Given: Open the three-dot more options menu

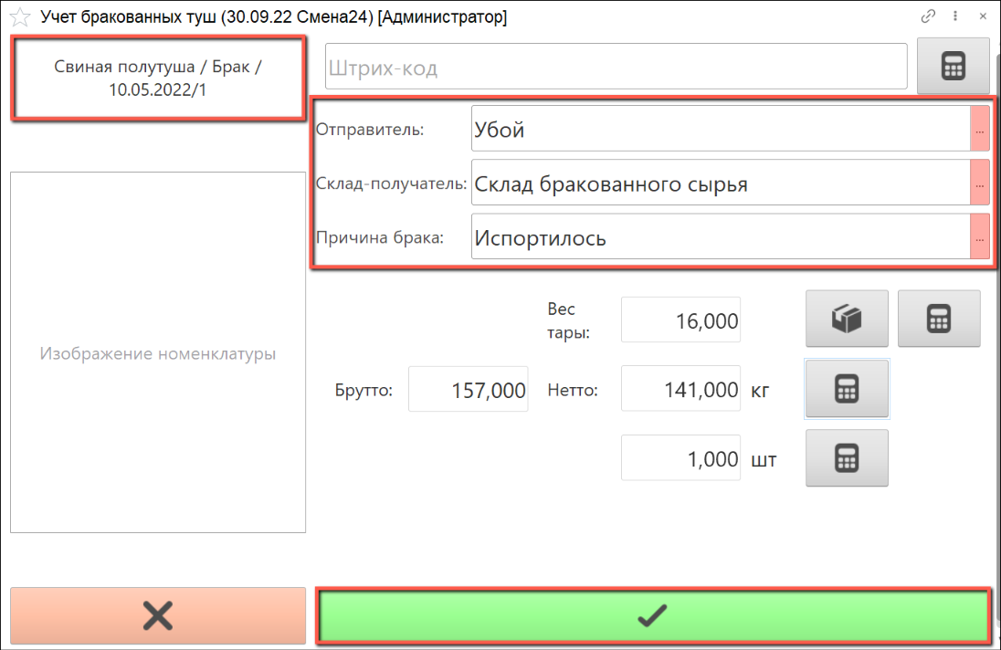Looking at the screenshot, I should [x=955, y=16].
